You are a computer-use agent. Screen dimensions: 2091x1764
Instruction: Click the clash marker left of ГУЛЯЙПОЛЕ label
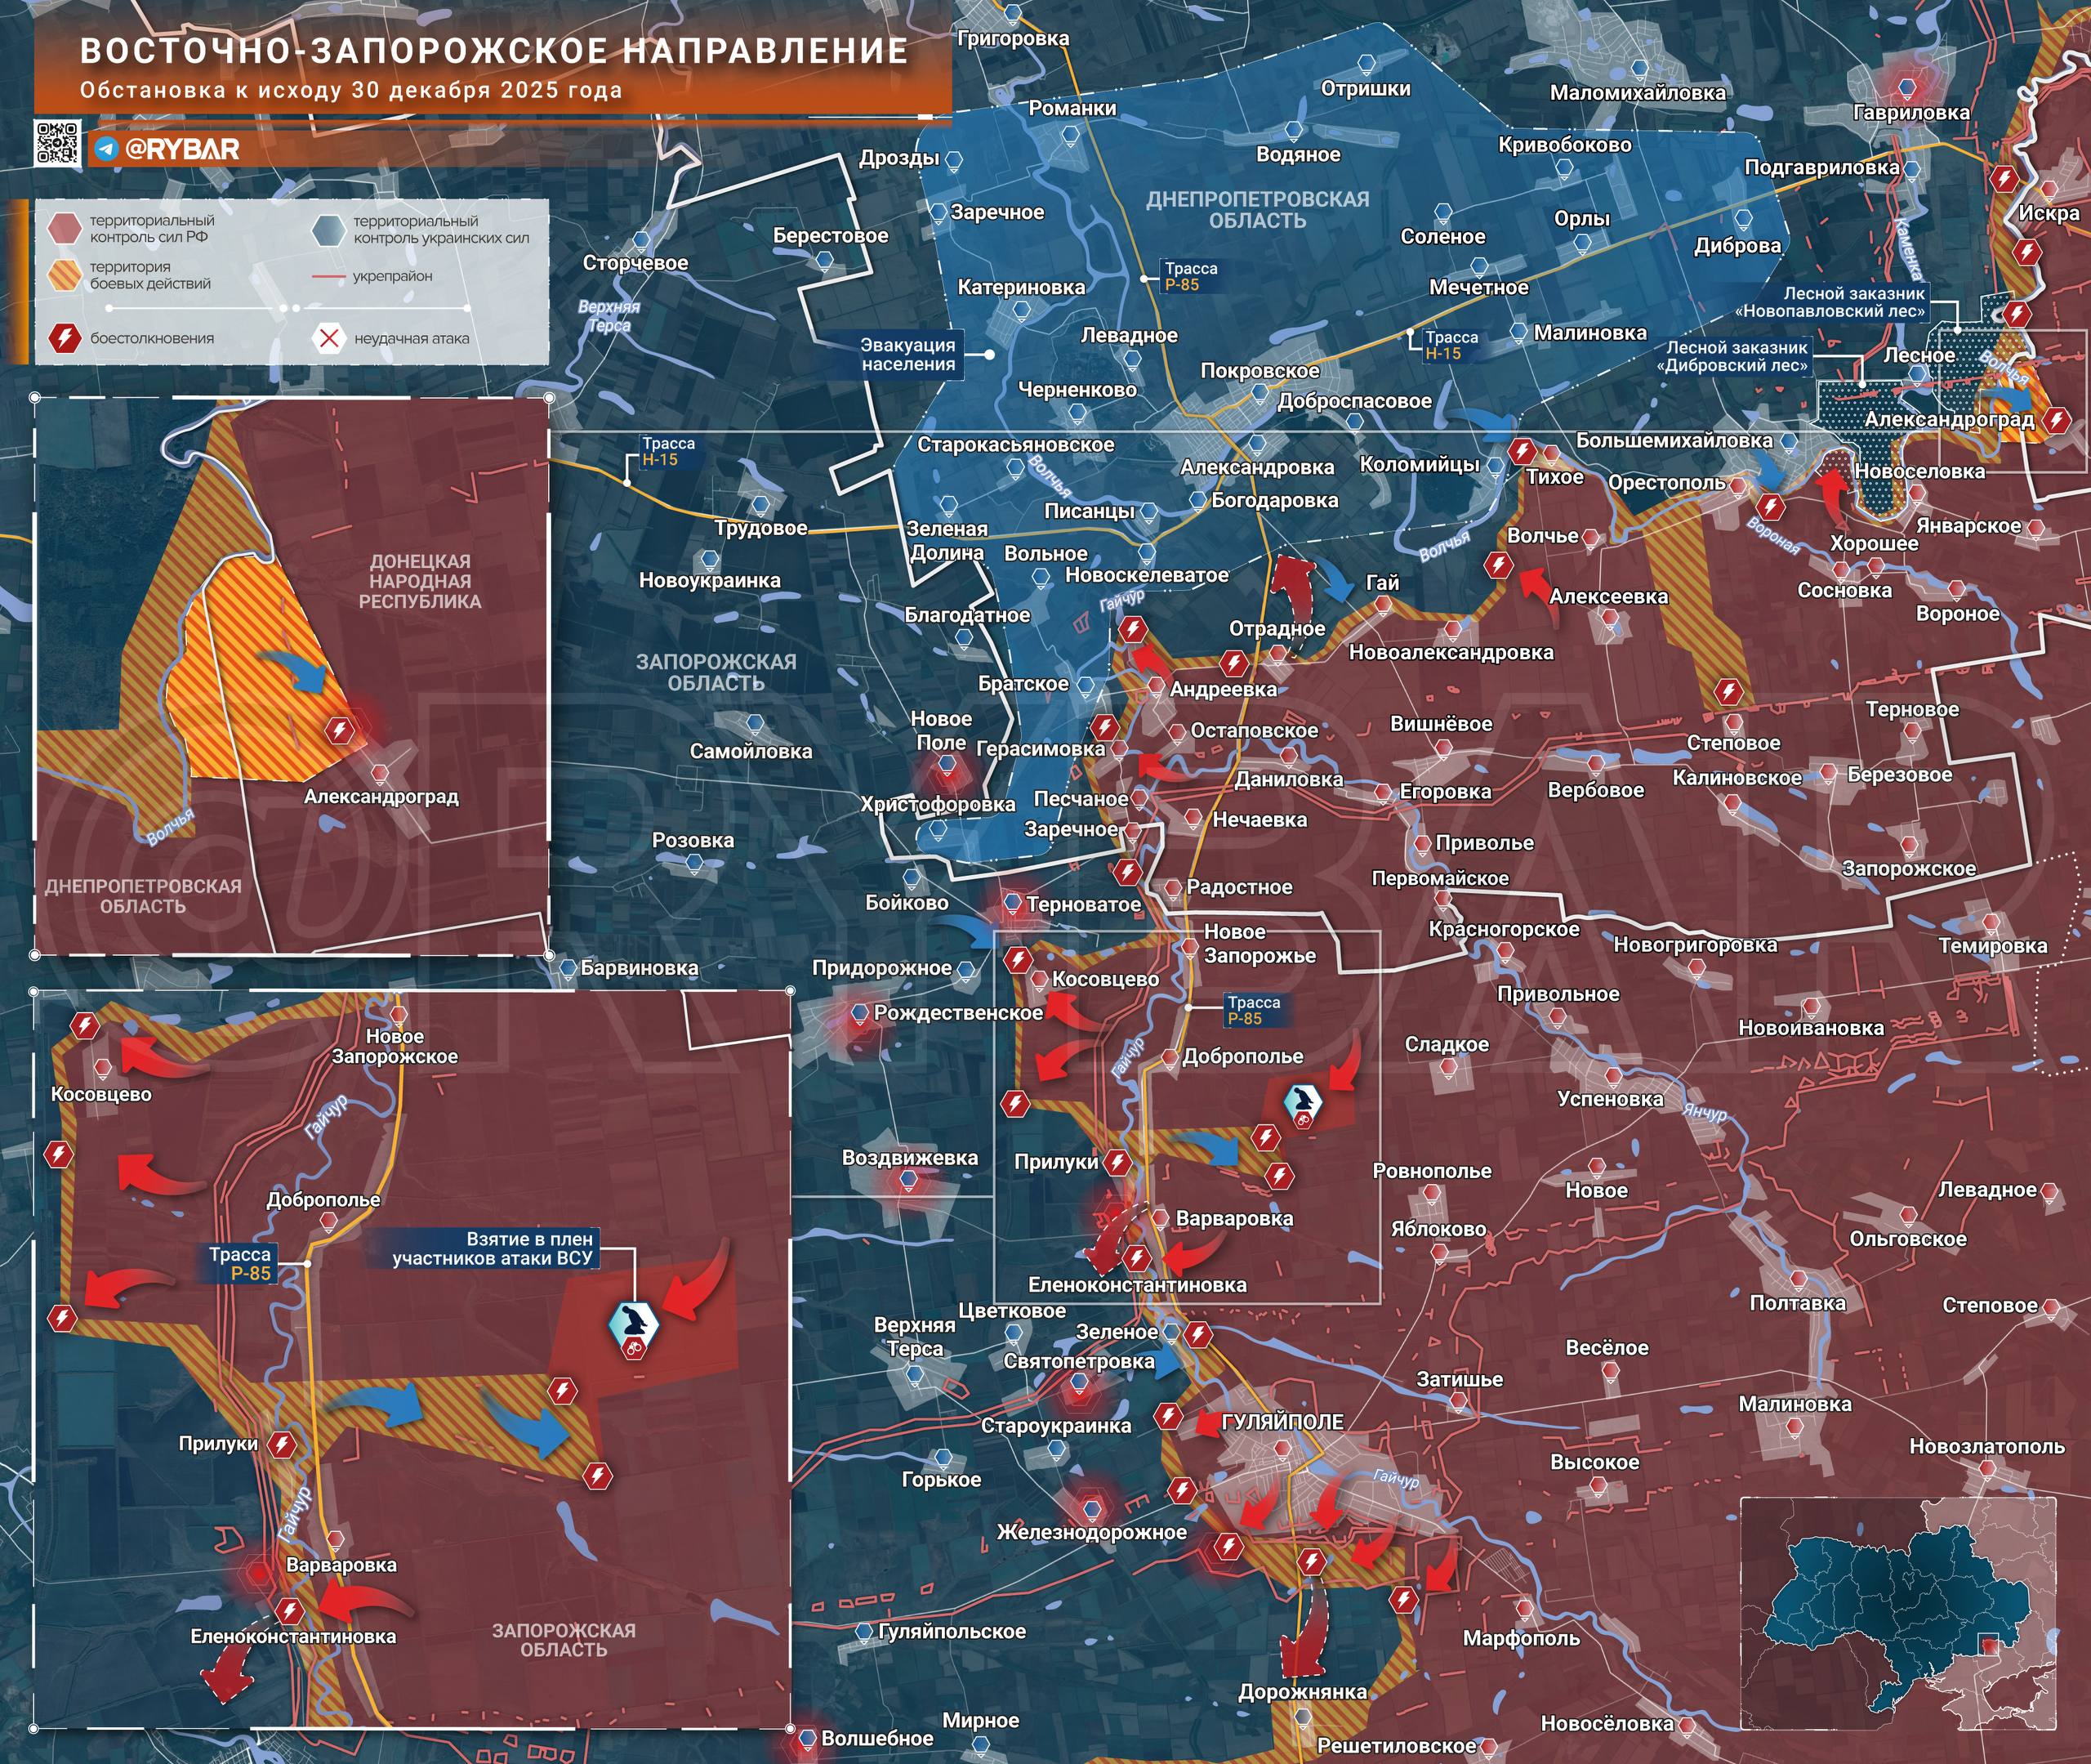point(1169,1416)
